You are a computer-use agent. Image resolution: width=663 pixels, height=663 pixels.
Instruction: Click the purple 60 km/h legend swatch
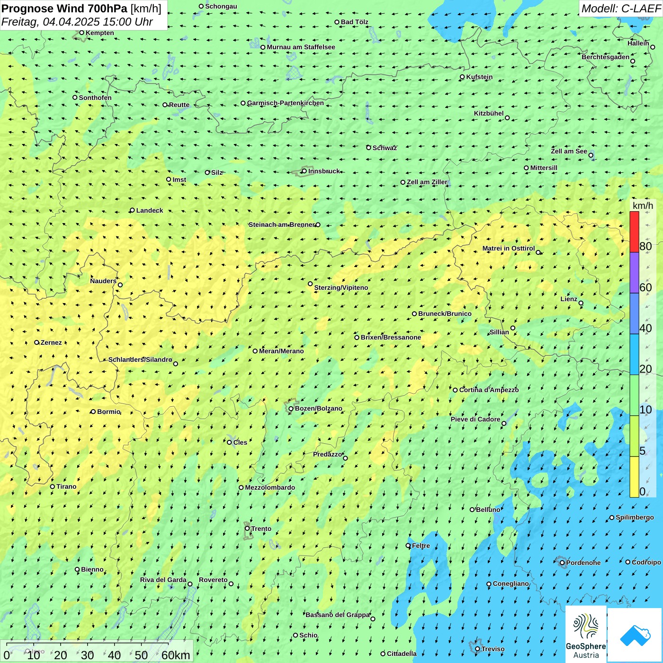click(634, 273)
